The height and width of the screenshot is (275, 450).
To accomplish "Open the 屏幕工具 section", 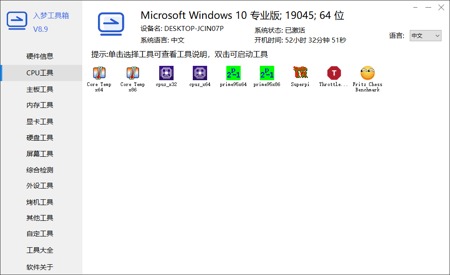I will (40, 154).
